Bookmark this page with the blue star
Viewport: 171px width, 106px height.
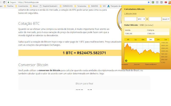pos(149,2)
